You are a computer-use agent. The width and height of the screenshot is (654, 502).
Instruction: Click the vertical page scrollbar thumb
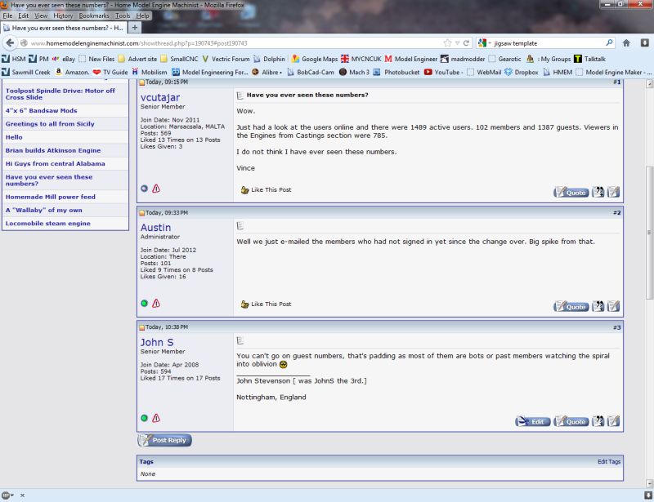point(649,232)
